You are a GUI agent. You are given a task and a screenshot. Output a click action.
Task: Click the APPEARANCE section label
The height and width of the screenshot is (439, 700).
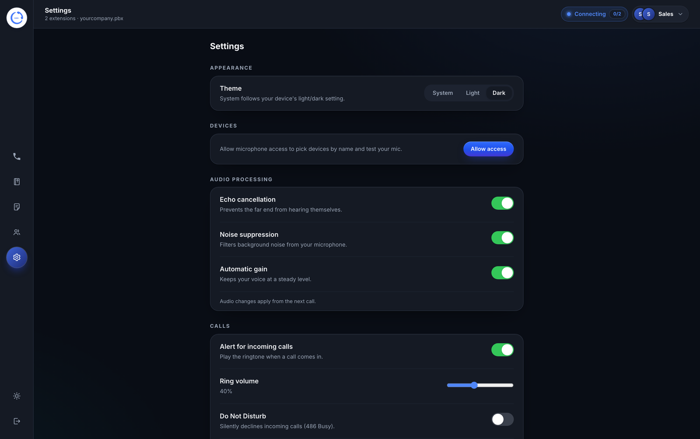pos(231,68)
